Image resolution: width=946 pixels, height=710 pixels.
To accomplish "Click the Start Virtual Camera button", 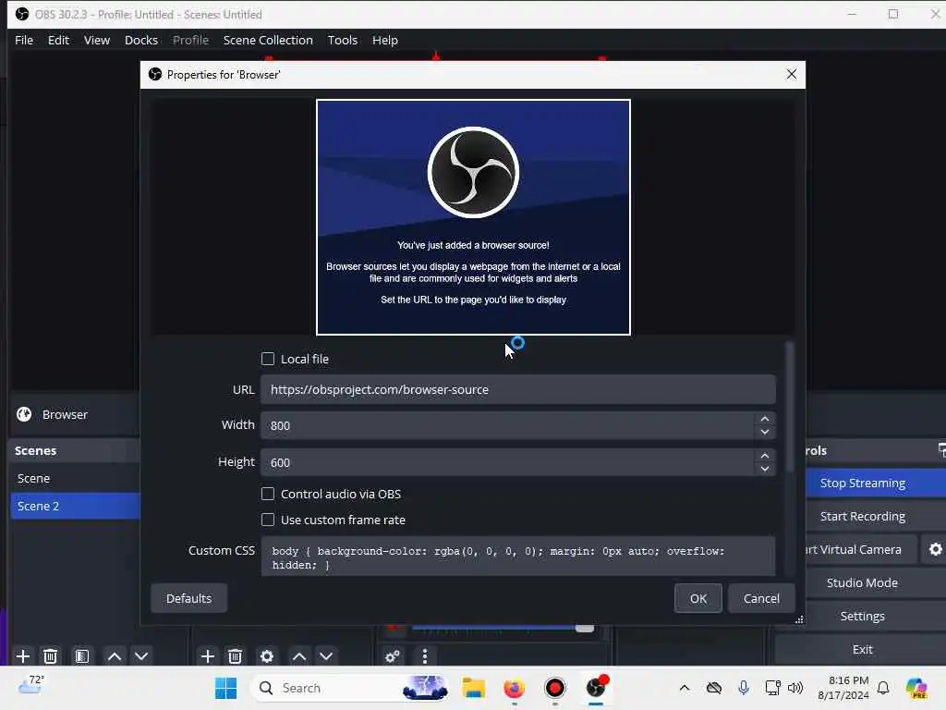I will click(861, 549).
